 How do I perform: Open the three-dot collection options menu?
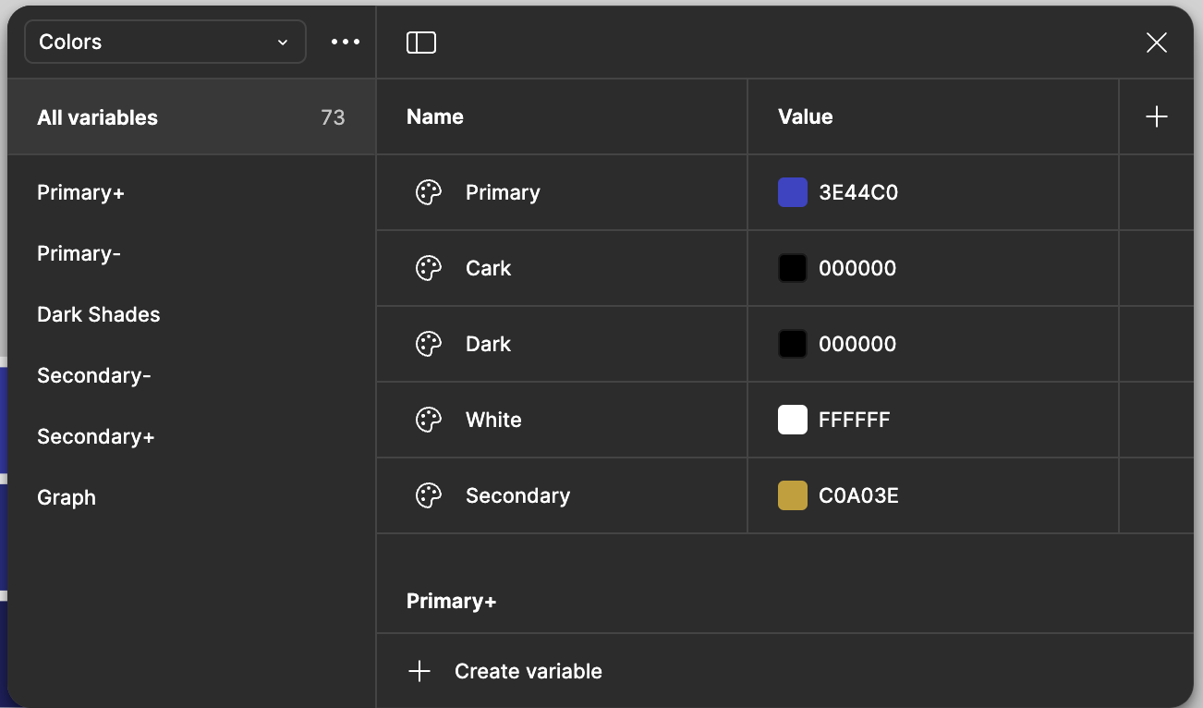[346, 42]
